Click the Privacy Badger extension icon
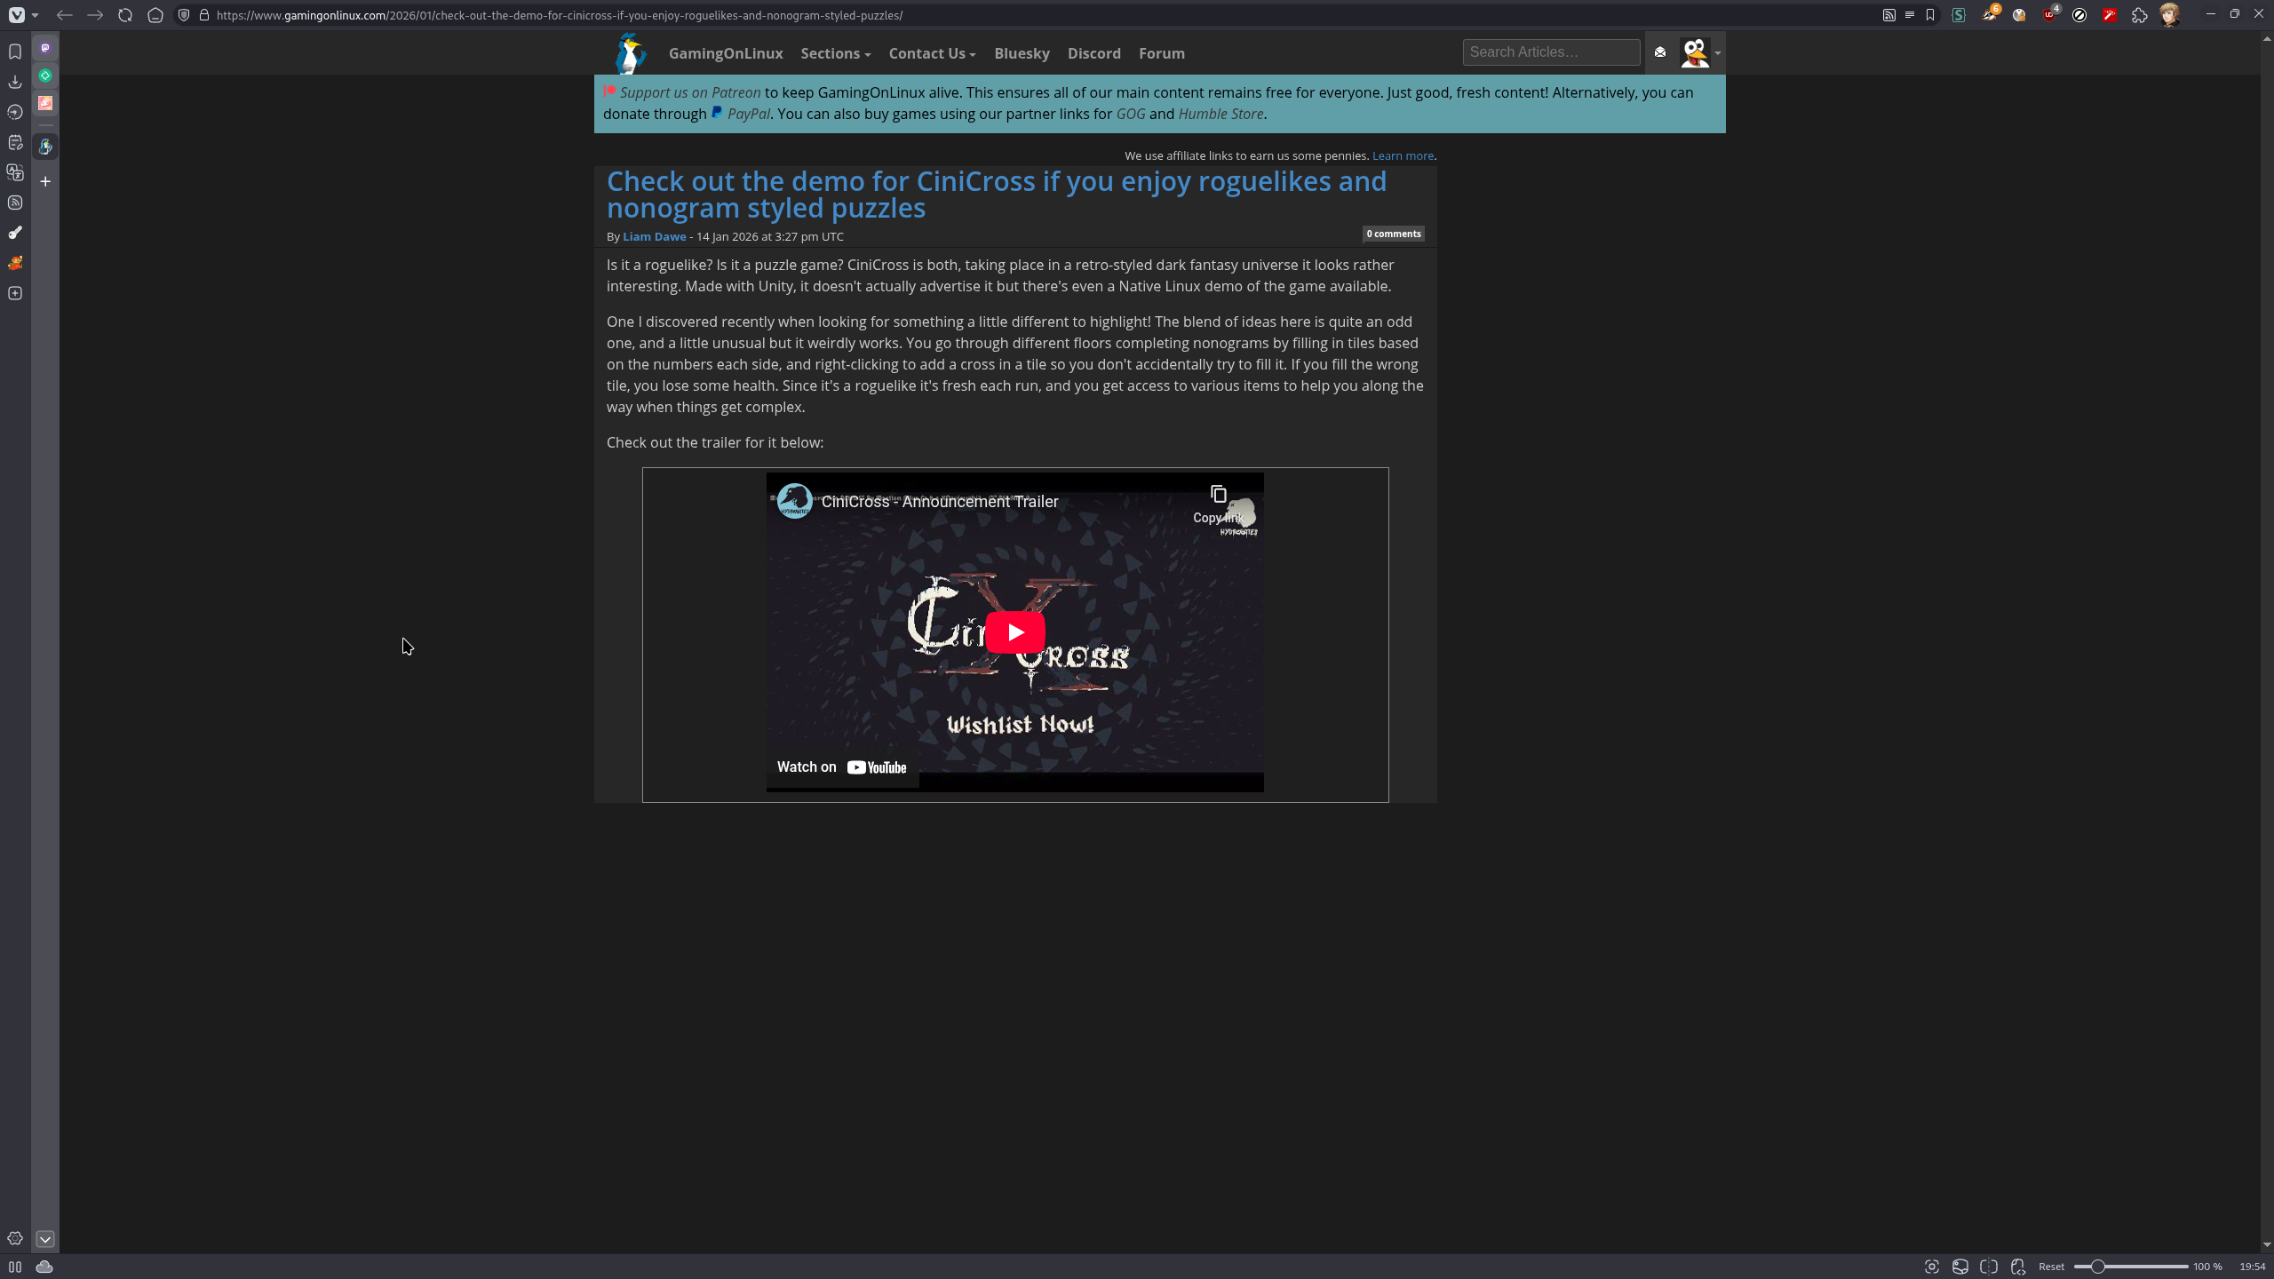Viewport: 2274px width, 1279px height. coord(1989,15)
